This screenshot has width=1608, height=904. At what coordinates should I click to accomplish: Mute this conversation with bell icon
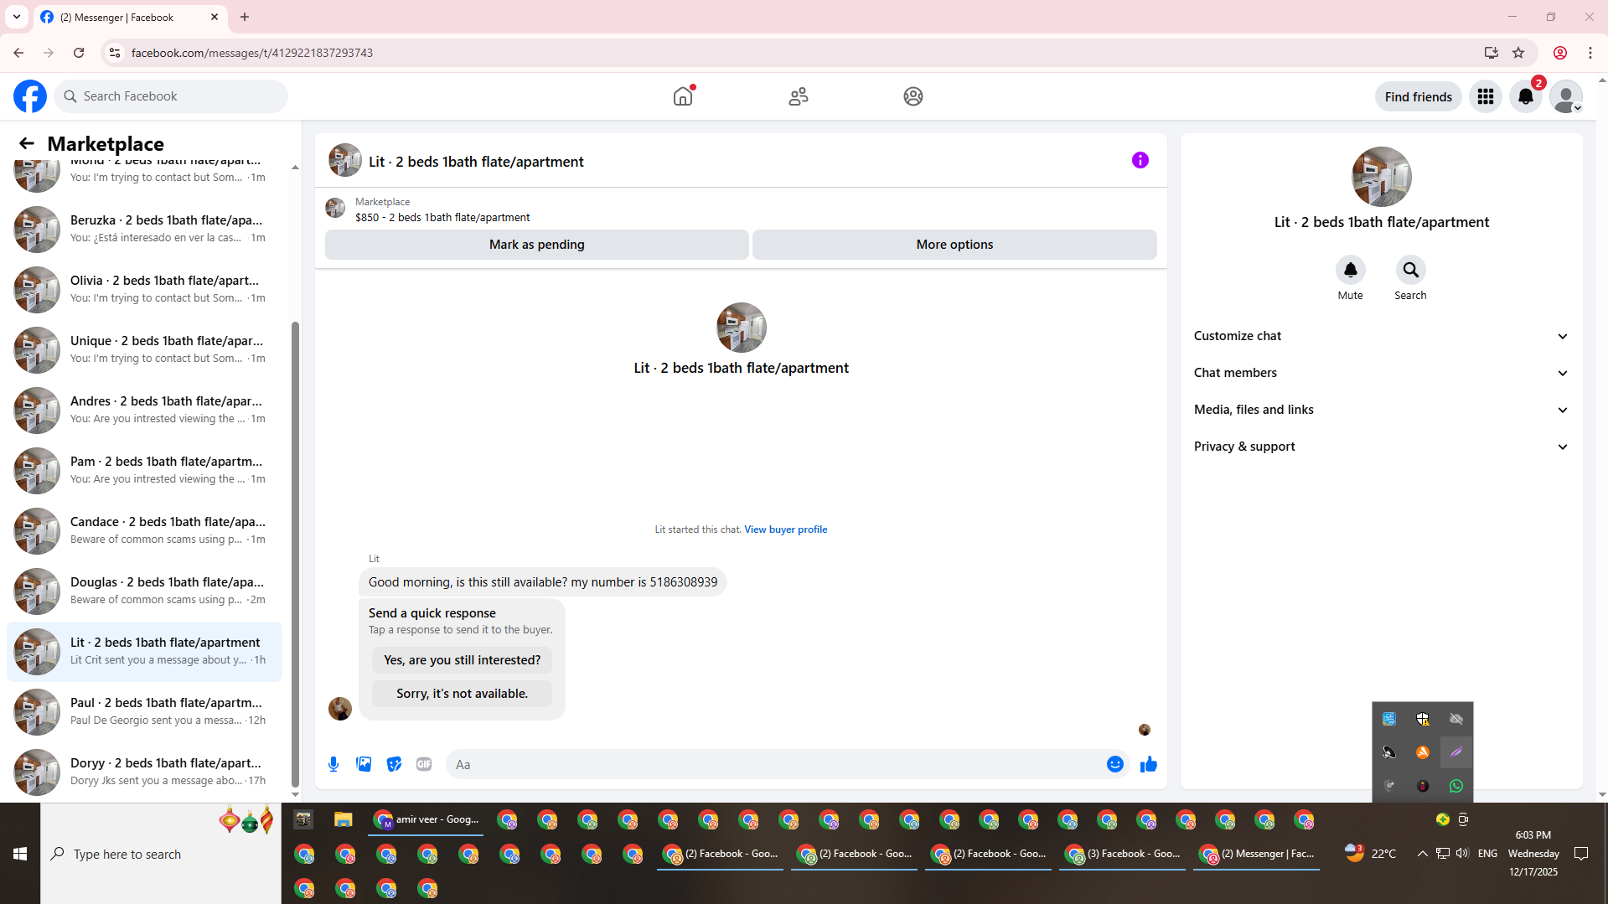tap(1350, 270)
